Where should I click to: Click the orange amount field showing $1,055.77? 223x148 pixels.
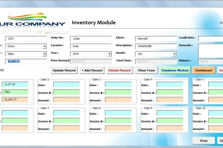click(15, 100)
